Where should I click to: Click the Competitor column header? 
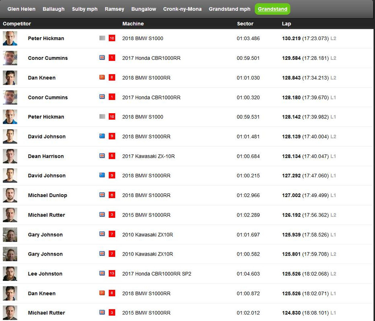click(x=17, y=24)
